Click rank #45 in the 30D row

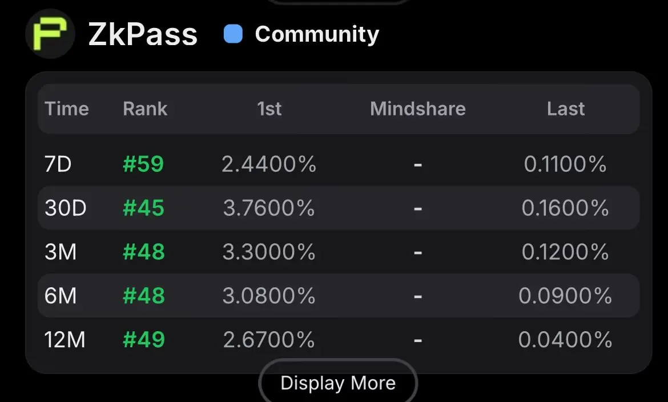click(143, 208)
